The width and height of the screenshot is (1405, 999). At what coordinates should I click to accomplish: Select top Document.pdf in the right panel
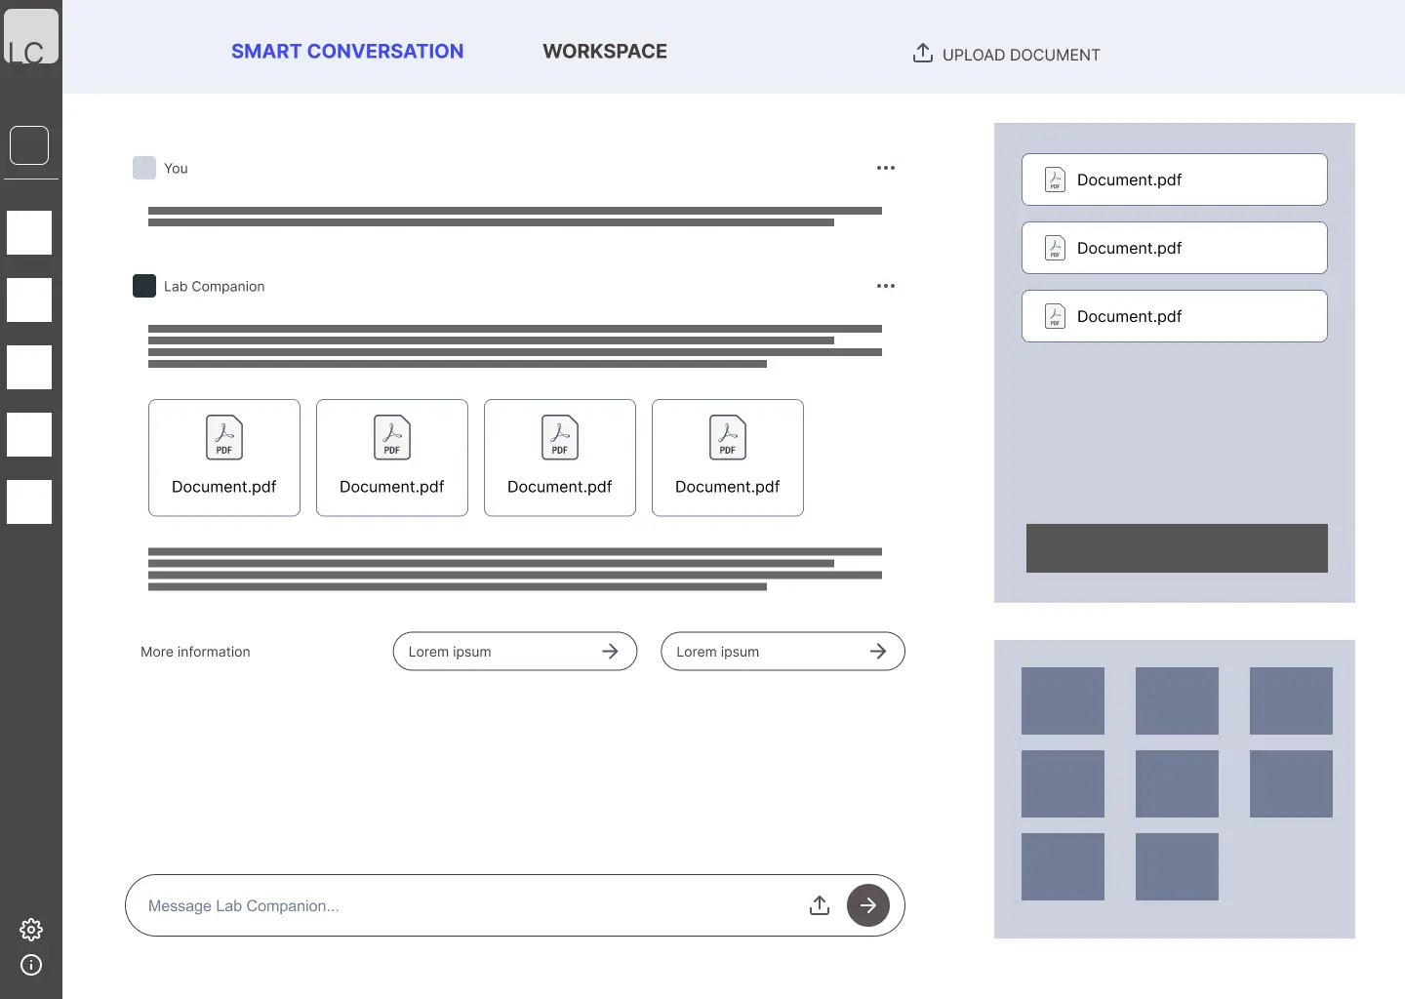(x=1175, y=180)
